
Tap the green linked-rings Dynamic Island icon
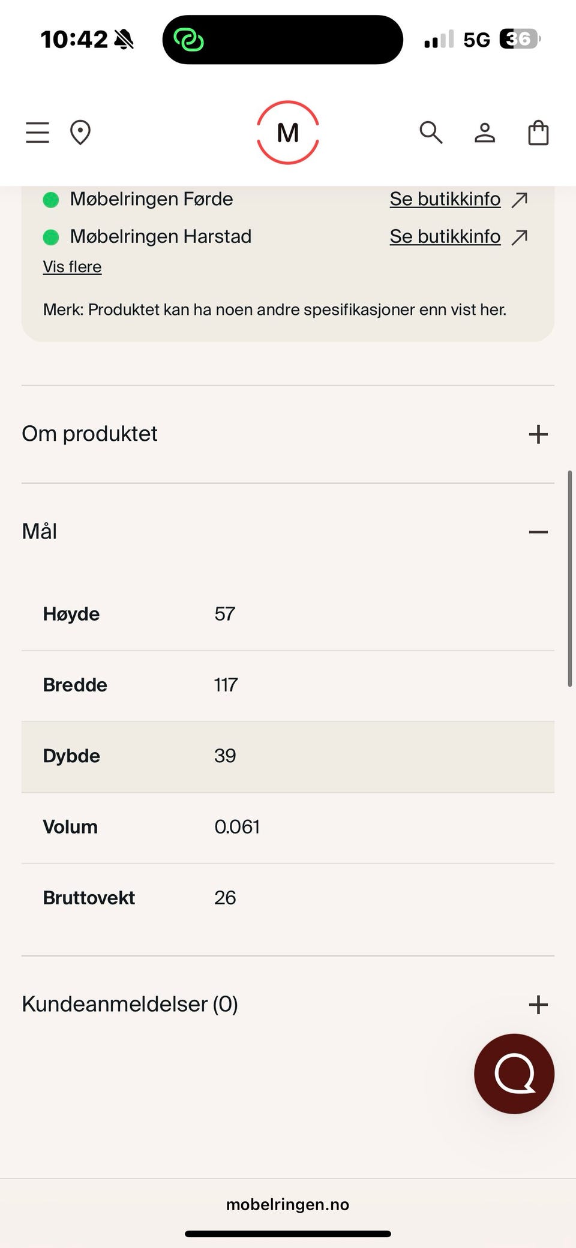(188, 40)
